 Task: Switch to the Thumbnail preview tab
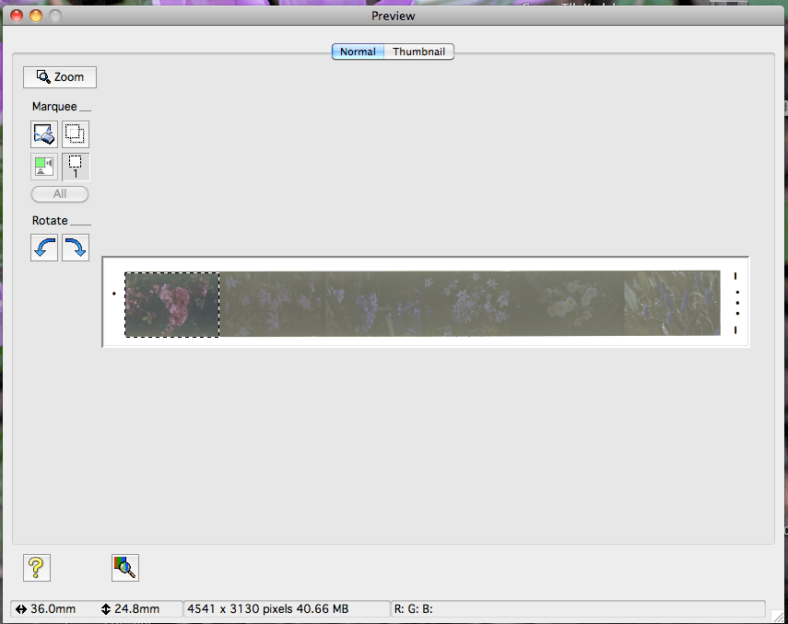coord(418,52)
